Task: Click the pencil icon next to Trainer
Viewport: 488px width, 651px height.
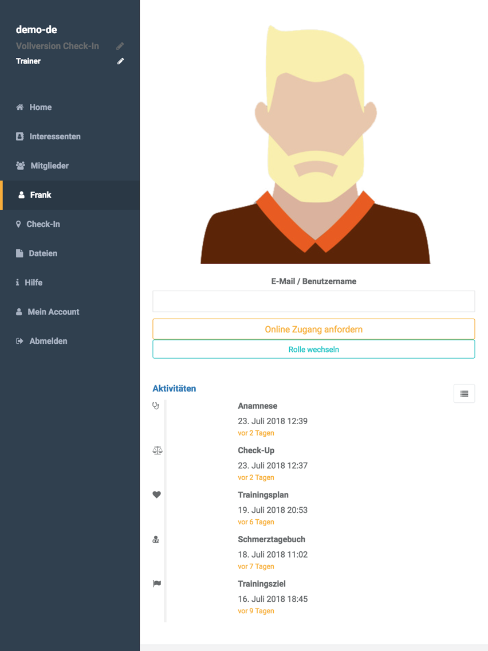Action: pos(120,61)
